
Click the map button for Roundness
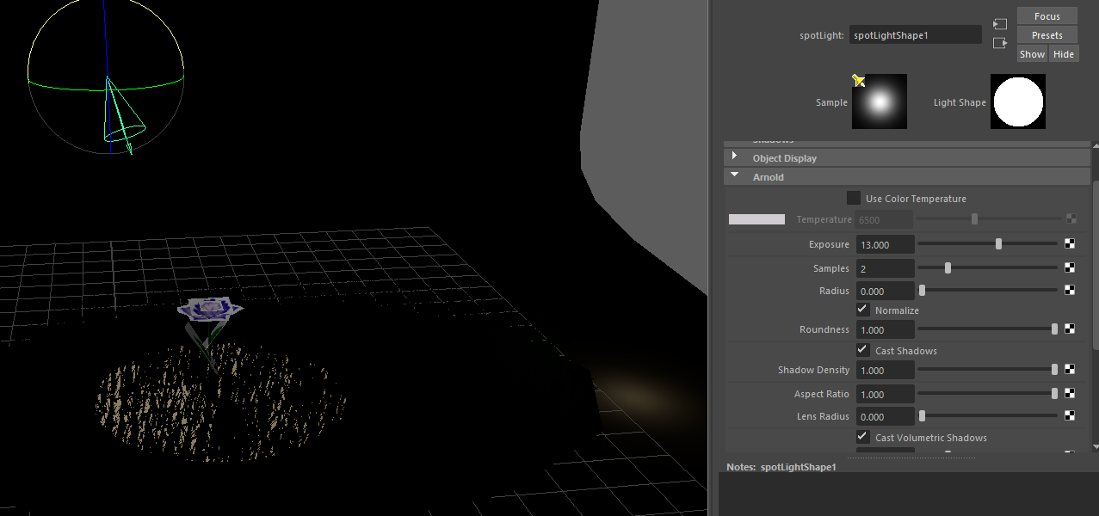click(1071, 329)
